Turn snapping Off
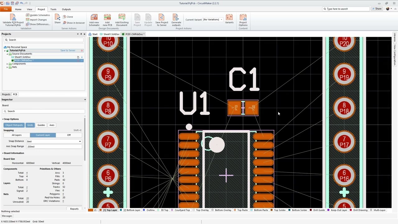The image size is (398, 224). (x=69, y=135)
